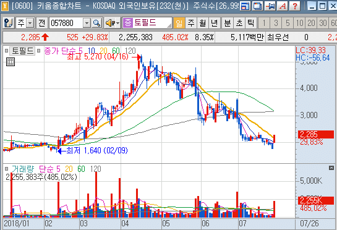Select the 분 minute period button
Image resolution: width=337 pixels, height=230 pixels.
click(x=228, y=23)
